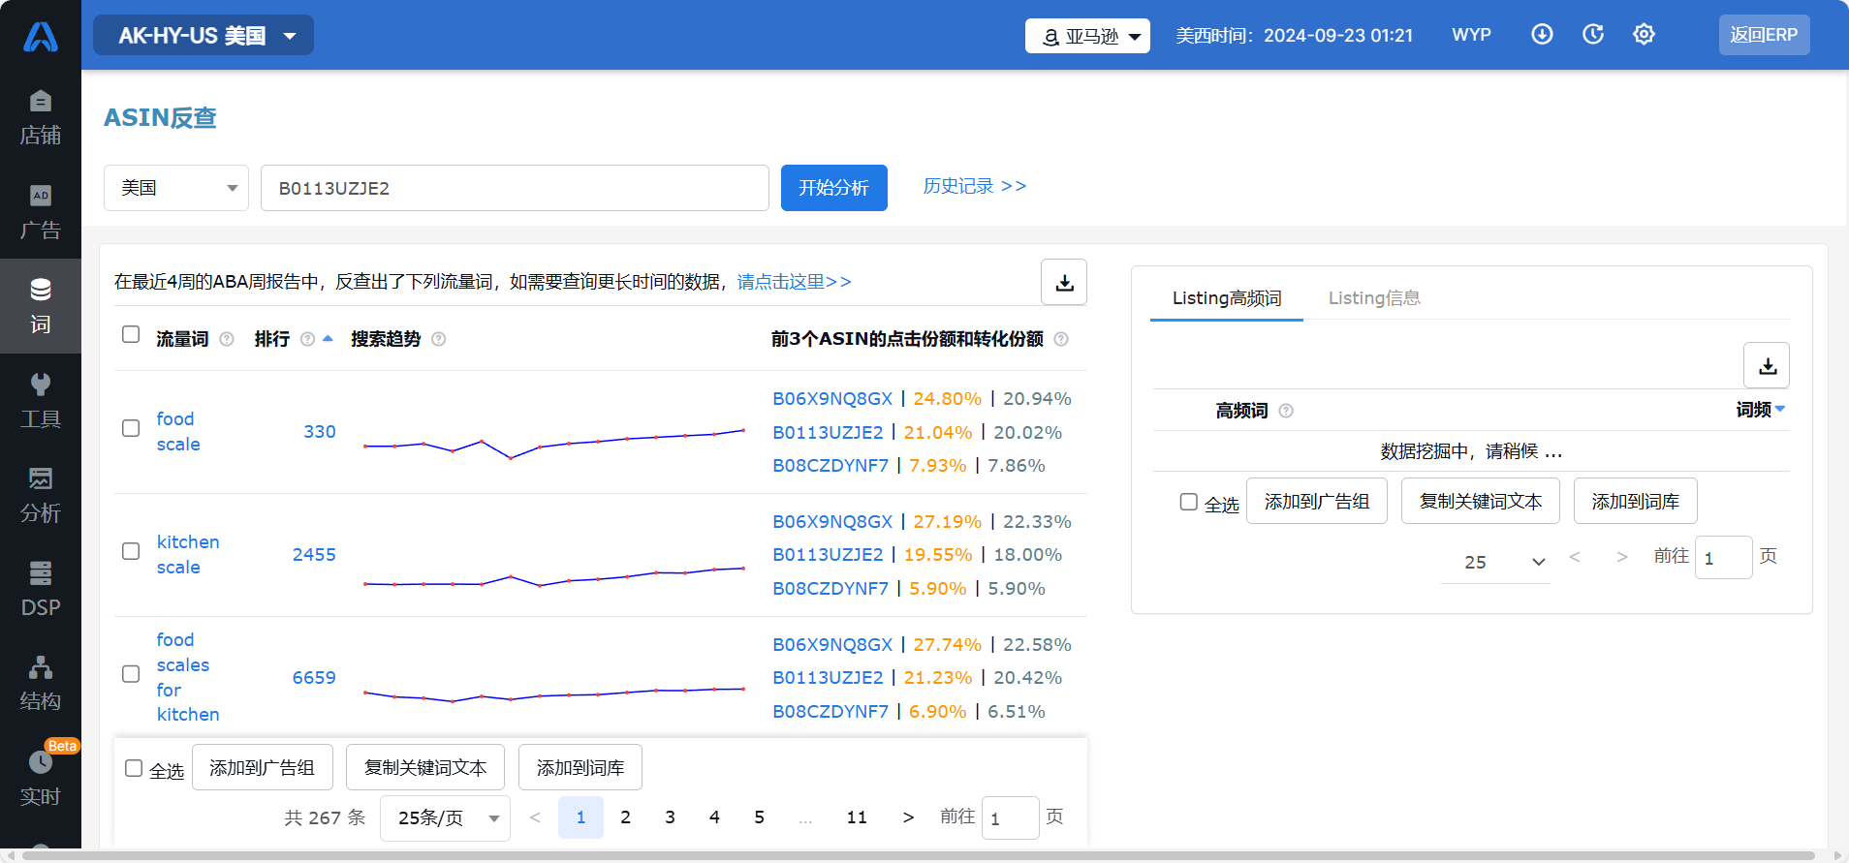This screenshot has width=1849, height=863.
Task: Check the kitchen scale row checkbox
Action: (131, 551)
